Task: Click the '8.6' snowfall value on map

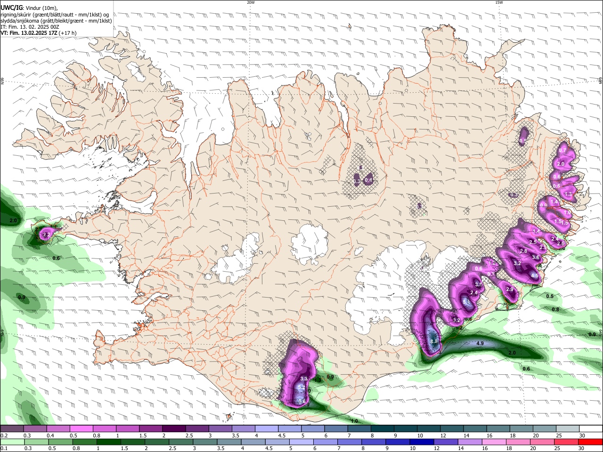Action: (434, 341)
